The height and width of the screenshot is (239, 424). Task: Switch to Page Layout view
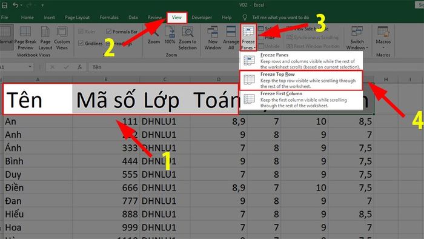click(45, 38)
